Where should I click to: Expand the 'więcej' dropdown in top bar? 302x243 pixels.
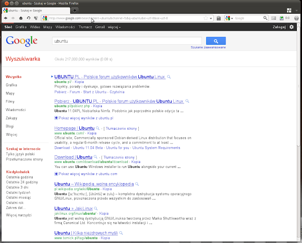tap(114, 27)
